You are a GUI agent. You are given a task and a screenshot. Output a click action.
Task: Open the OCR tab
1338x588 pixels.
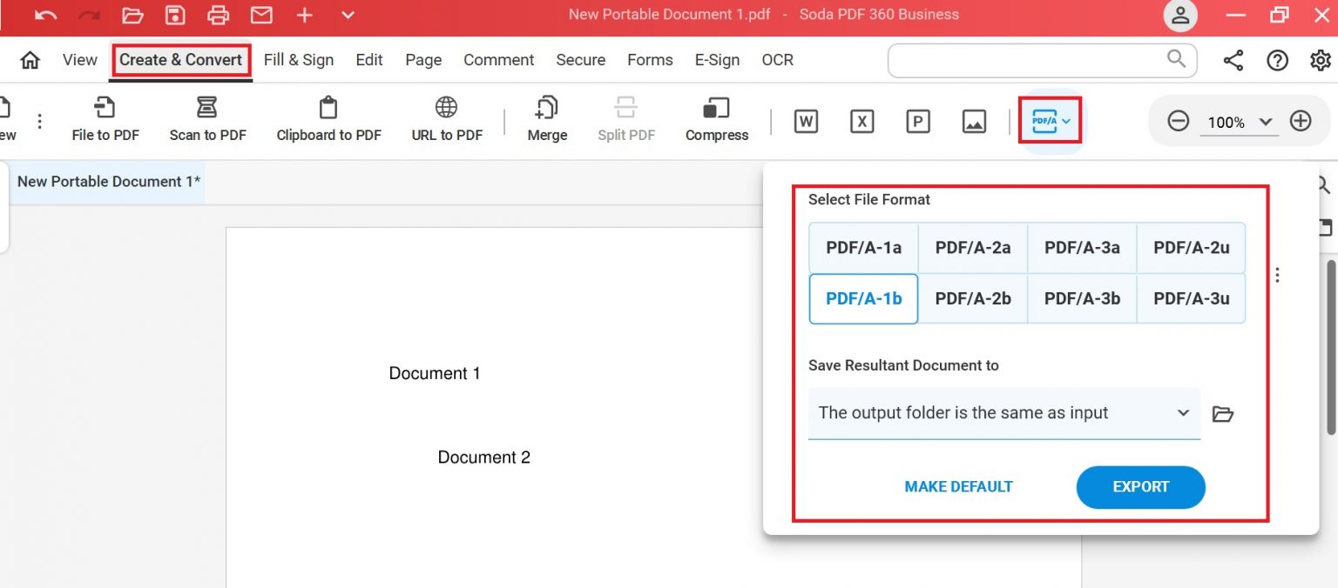(x=778, y=60)
